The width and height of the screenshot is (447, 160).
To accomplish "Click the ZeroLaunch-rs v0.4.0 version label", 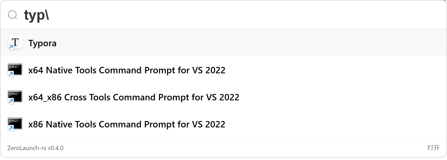I will click(x=35, y=148).
